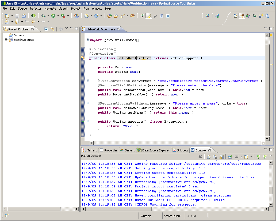Go back with yellow left arrow icon
276x221 pixels.
pos(33,22)
